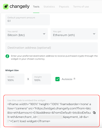Copy the widget embed code

(x=94, y=113)
